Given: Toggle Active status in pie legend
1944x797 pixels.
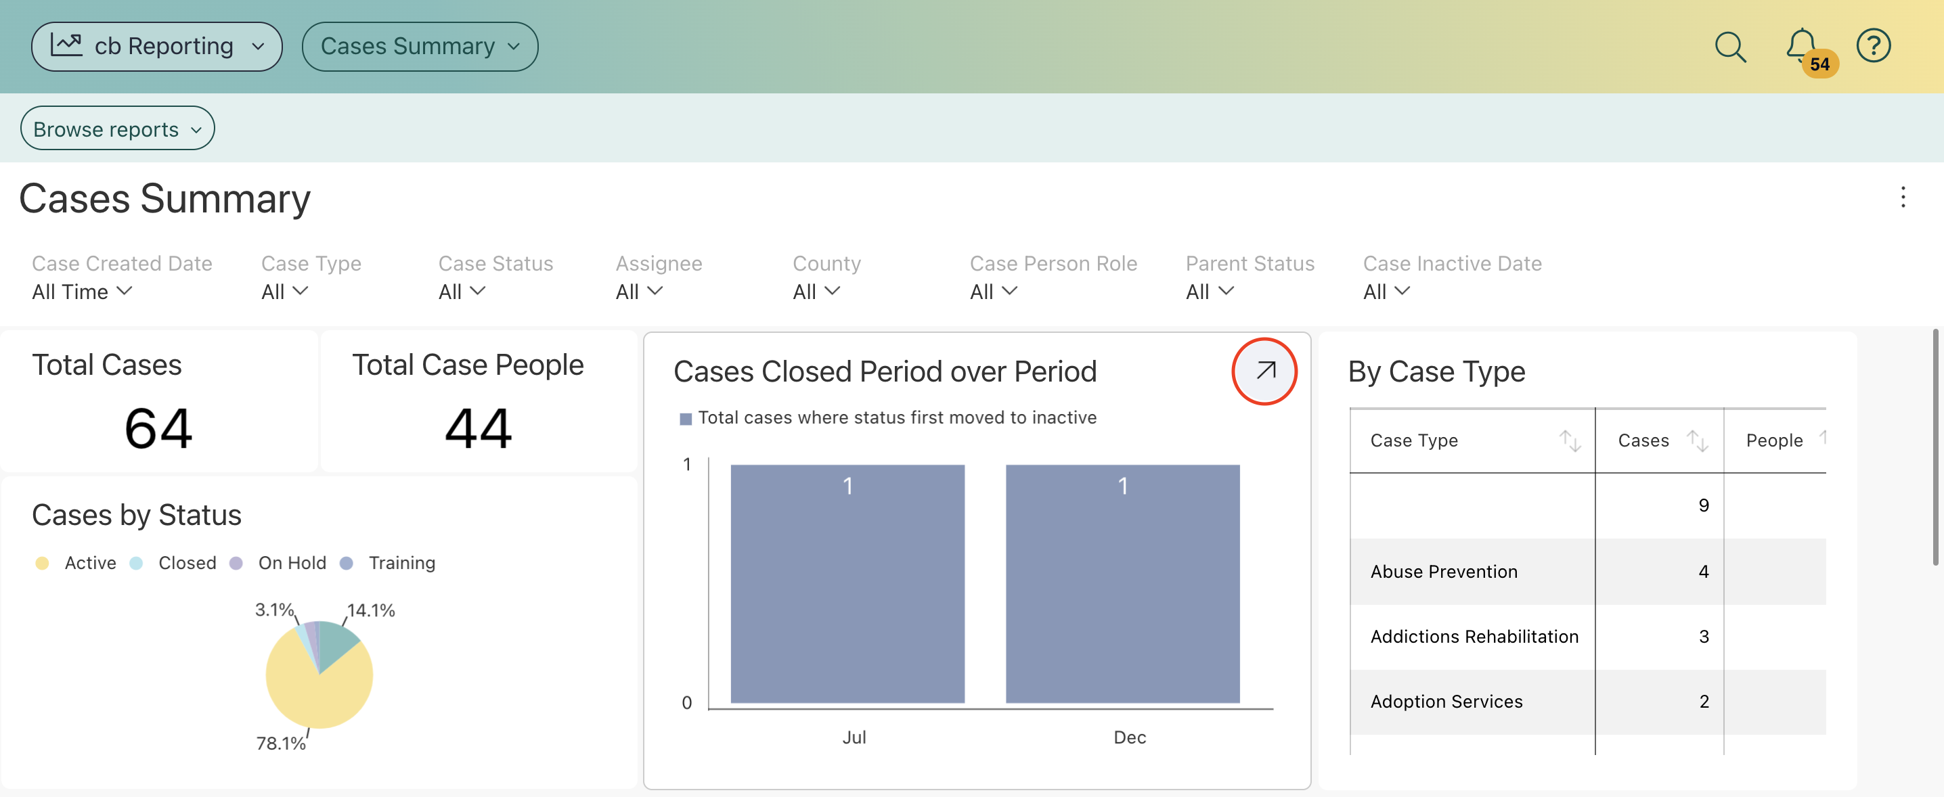Looking at the screenshot, I should (89, 564).
